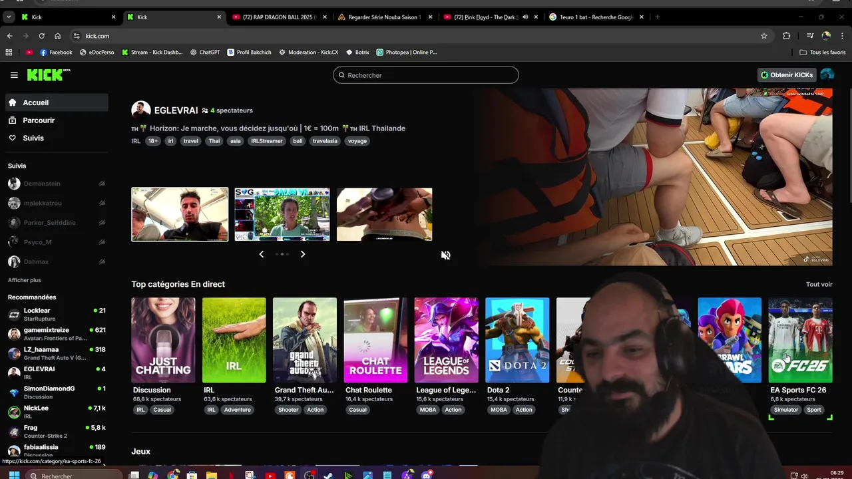The width and height of the screenshot is (852, 479).
Task: Click the Simulator tag under EA Sports FC 26
Action: (785, 410)
